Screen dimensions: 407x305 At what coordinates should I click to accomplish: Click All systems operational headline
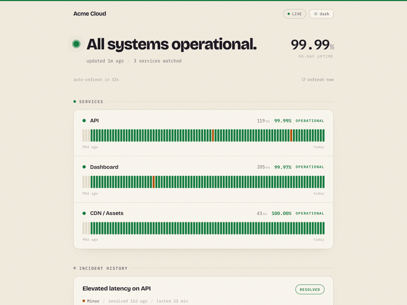point(172,44)
